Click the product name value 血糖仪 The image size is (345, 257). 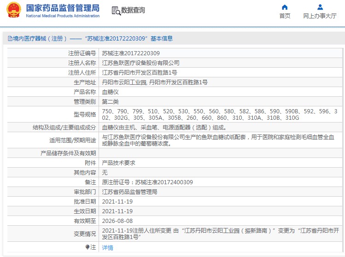pyautogui.click(x=110, y=92)
